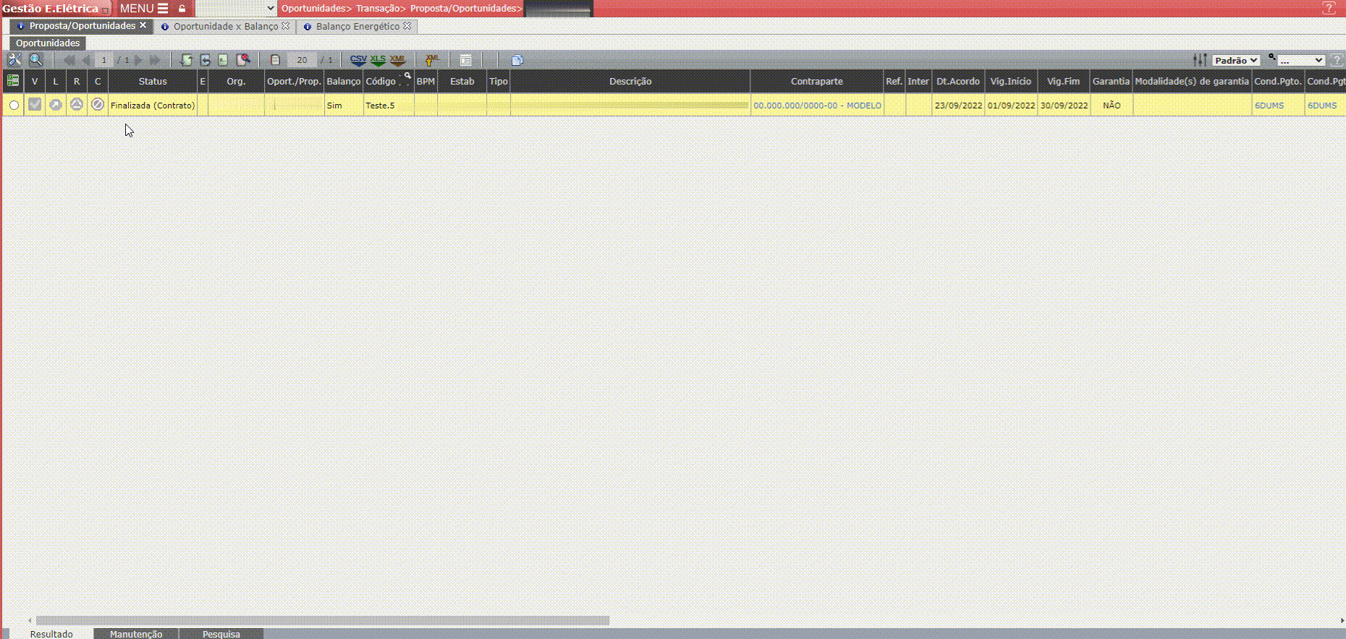This screenshot has height=639, width=1346.
Task: Click the sliders layout configuration icon
Action: point(1200,60)
